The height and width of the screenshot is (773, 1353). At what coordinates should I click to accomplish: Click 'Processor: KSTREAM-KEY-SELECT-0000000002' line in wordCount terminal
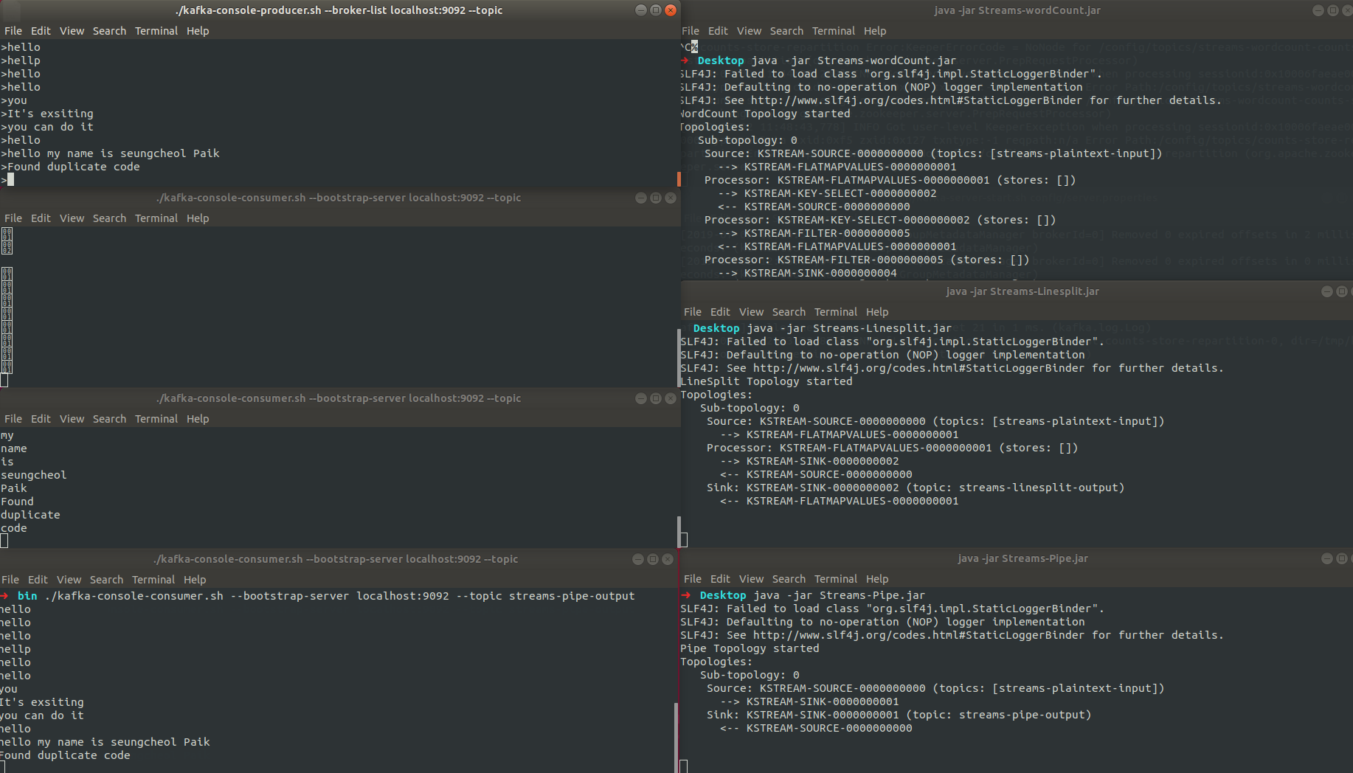click(x=880, y=220)
